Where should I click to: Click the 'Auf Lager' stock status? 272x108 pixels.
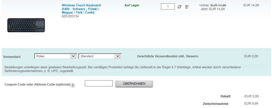point(132,5)
